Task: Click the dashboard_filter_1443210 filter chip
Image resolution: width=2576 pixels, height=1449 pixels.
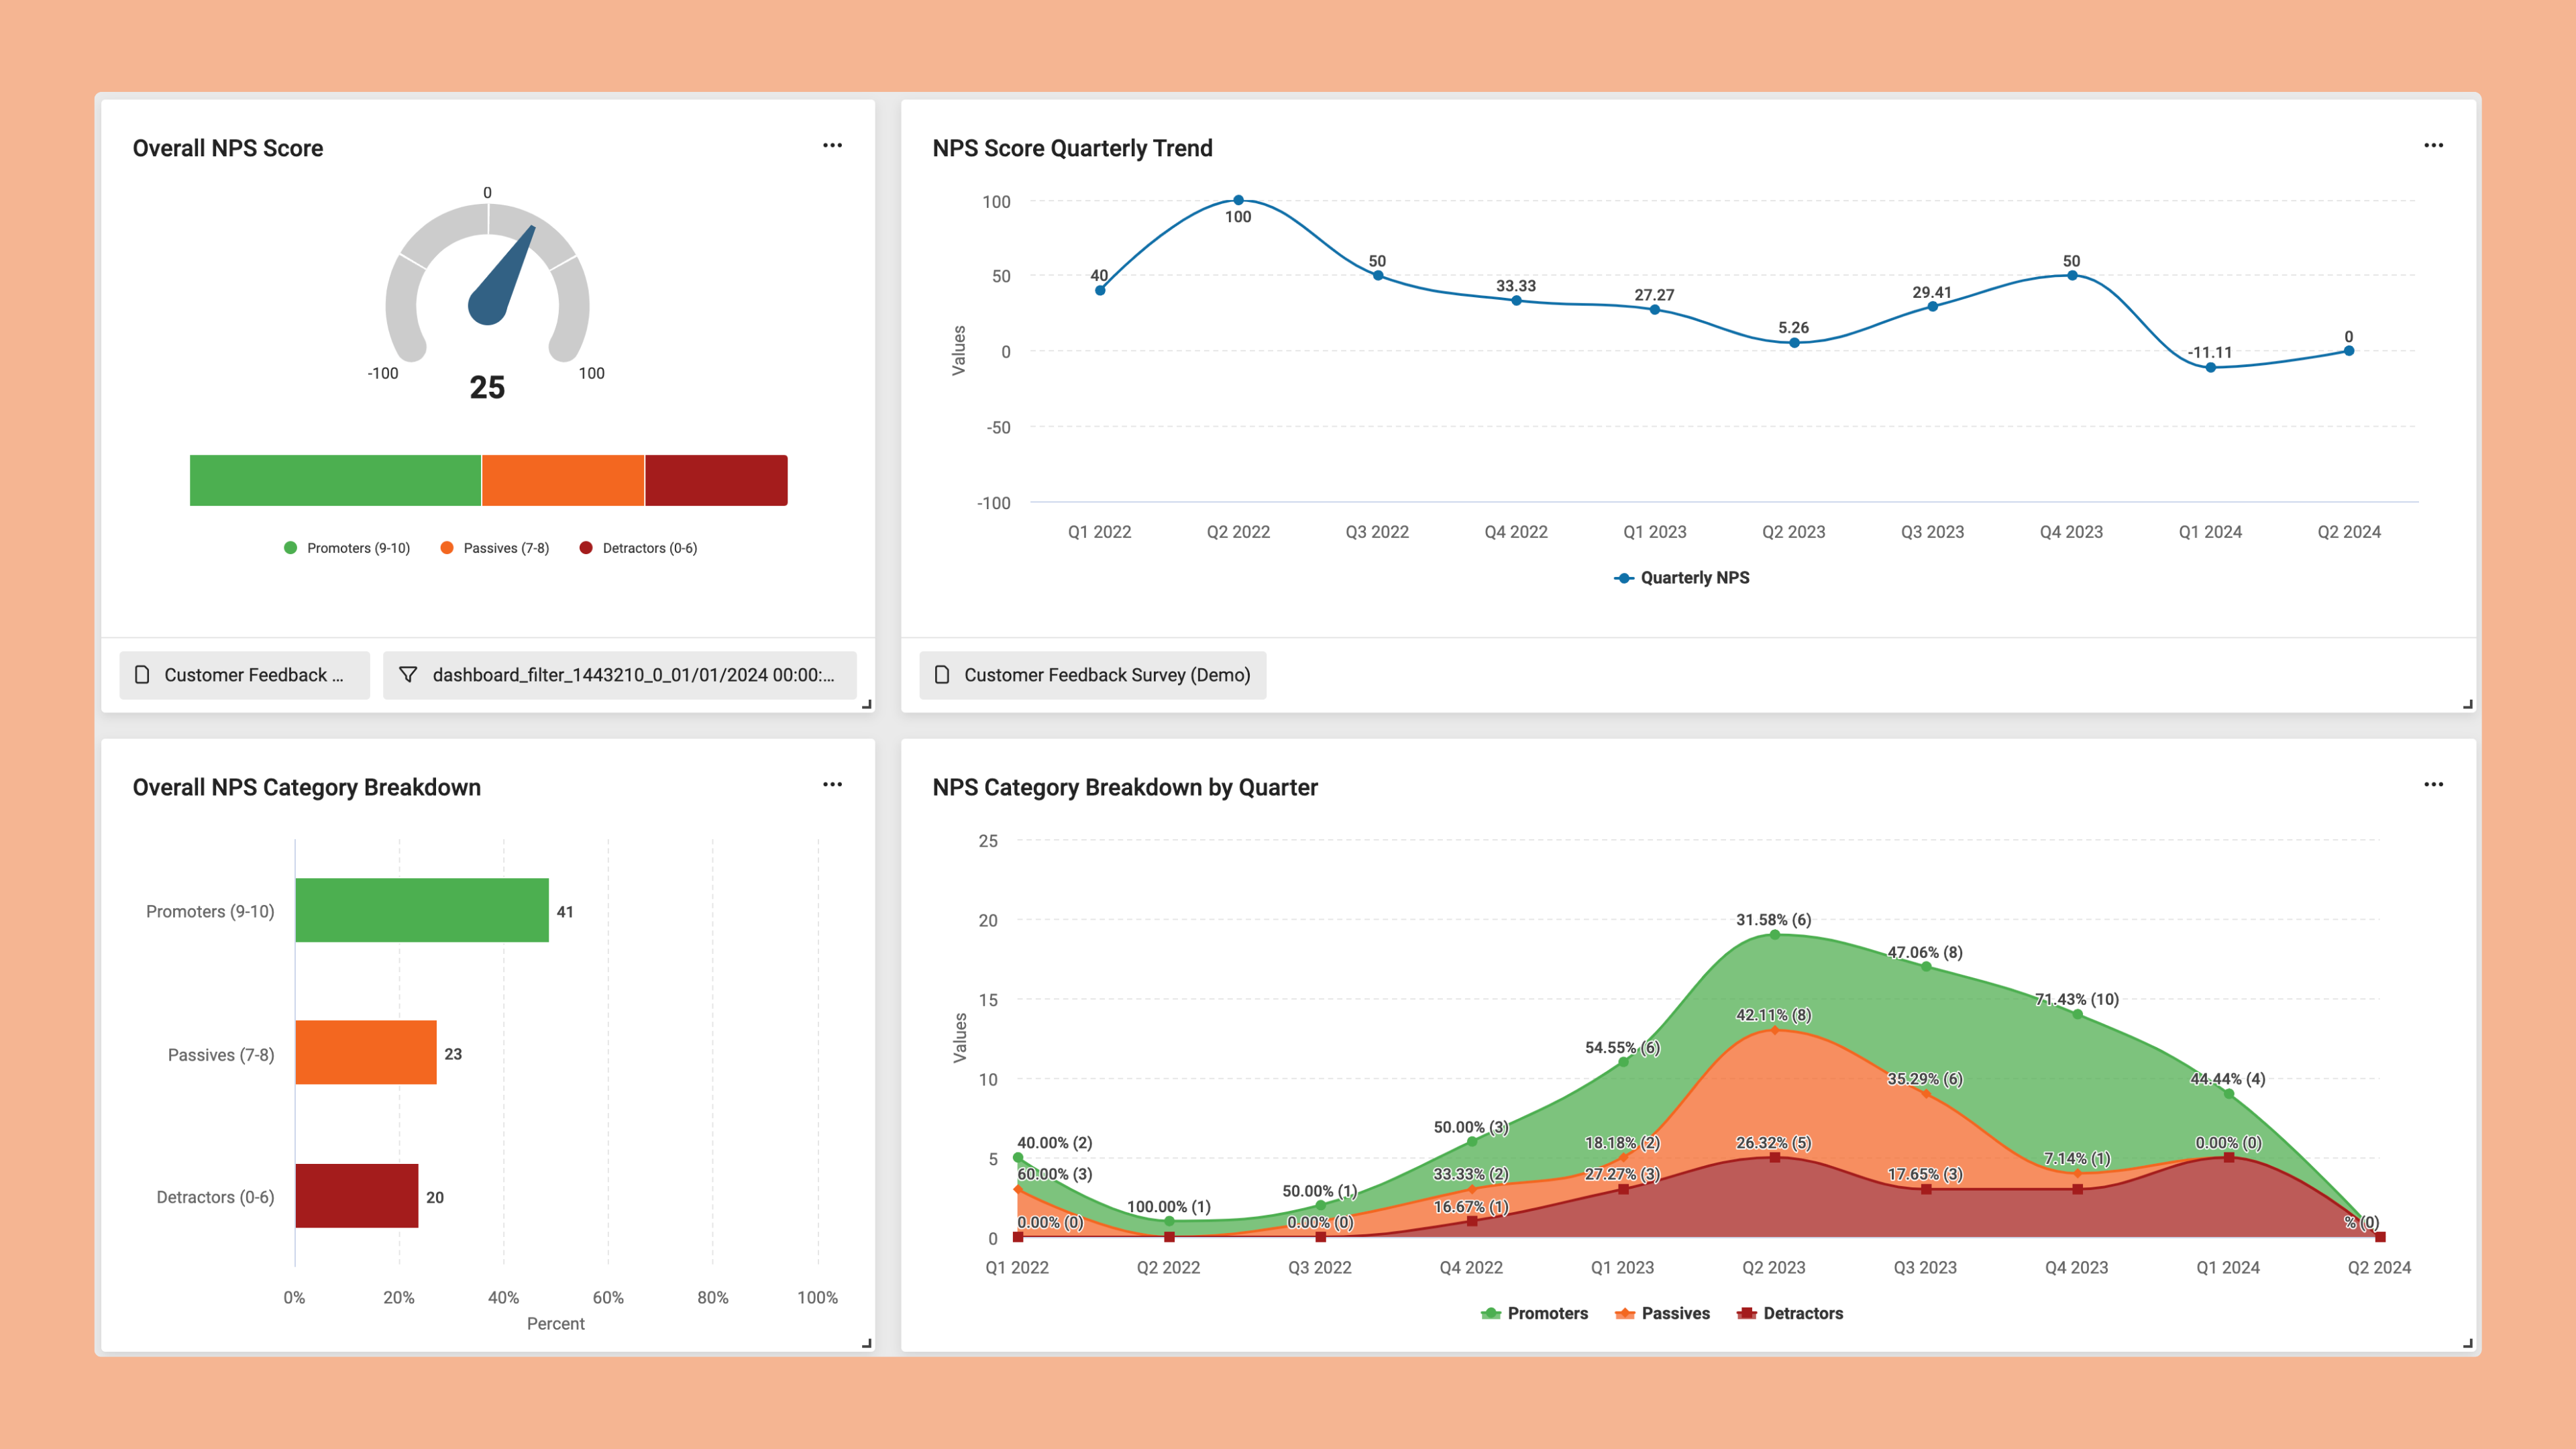Action: pyautogui.click(x=620, y=675)
